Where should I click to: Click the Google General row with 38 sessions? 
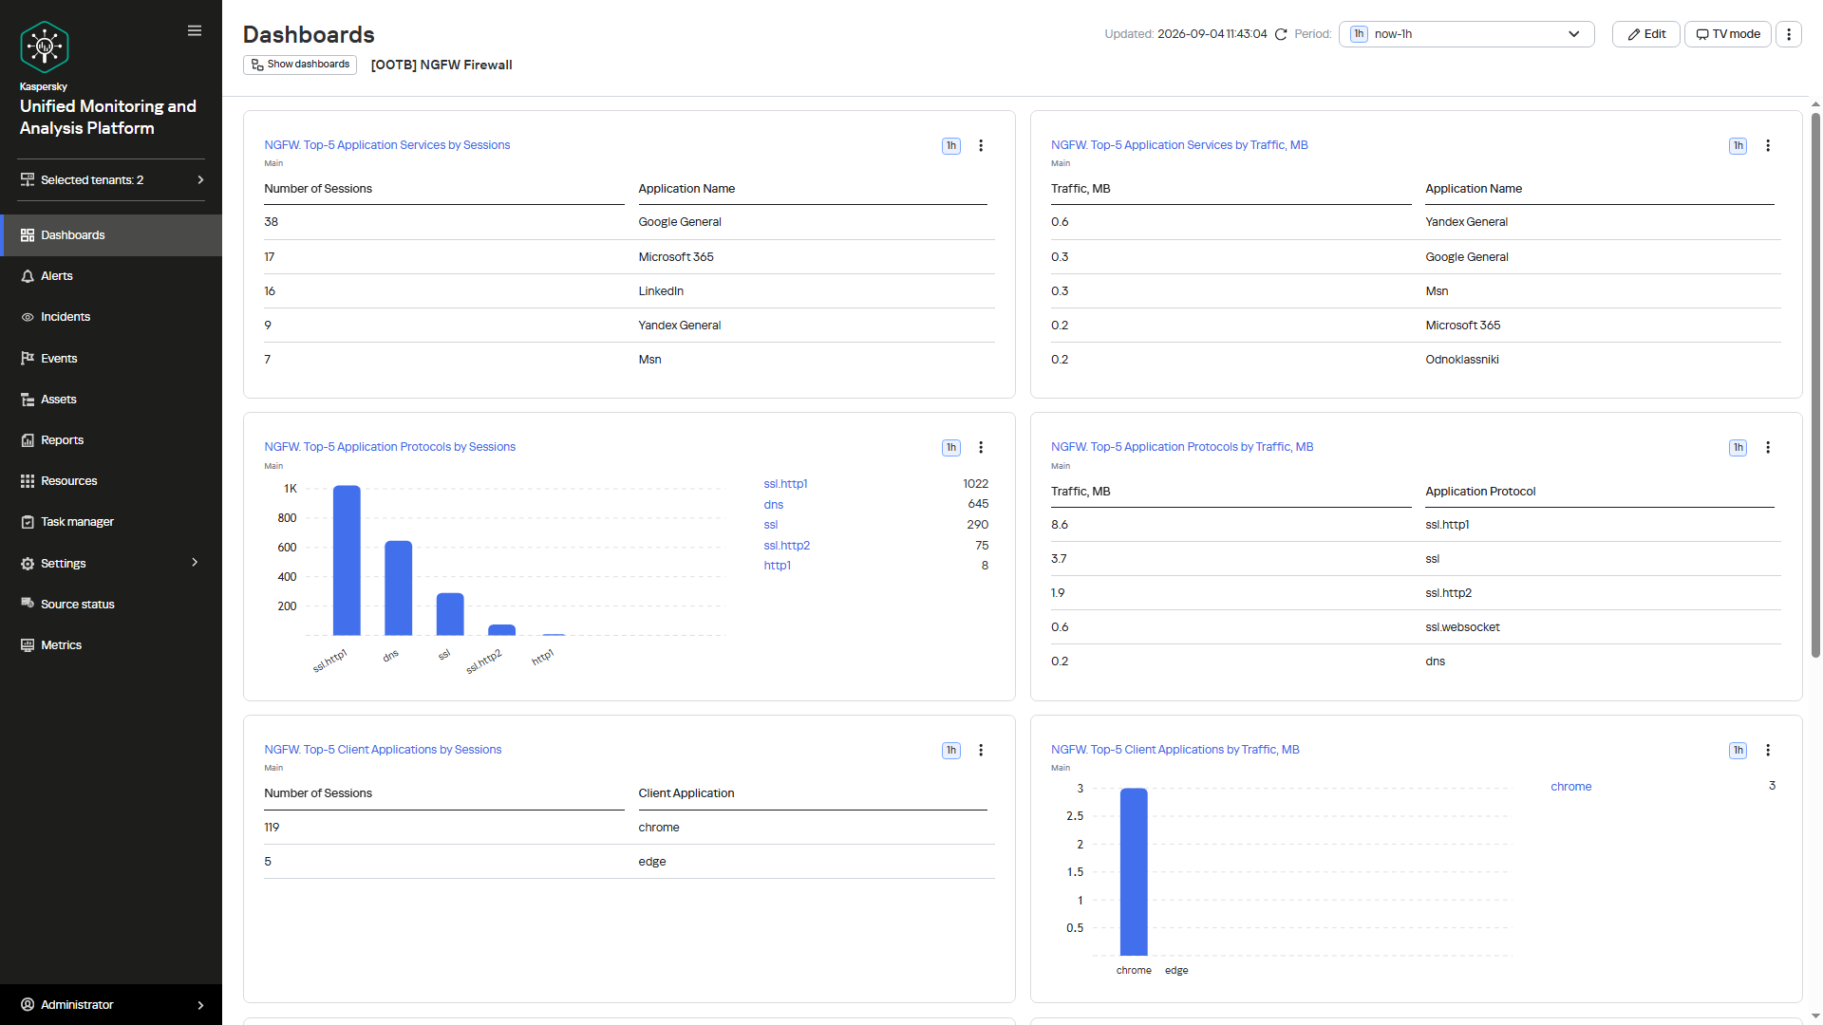(630, 222)
